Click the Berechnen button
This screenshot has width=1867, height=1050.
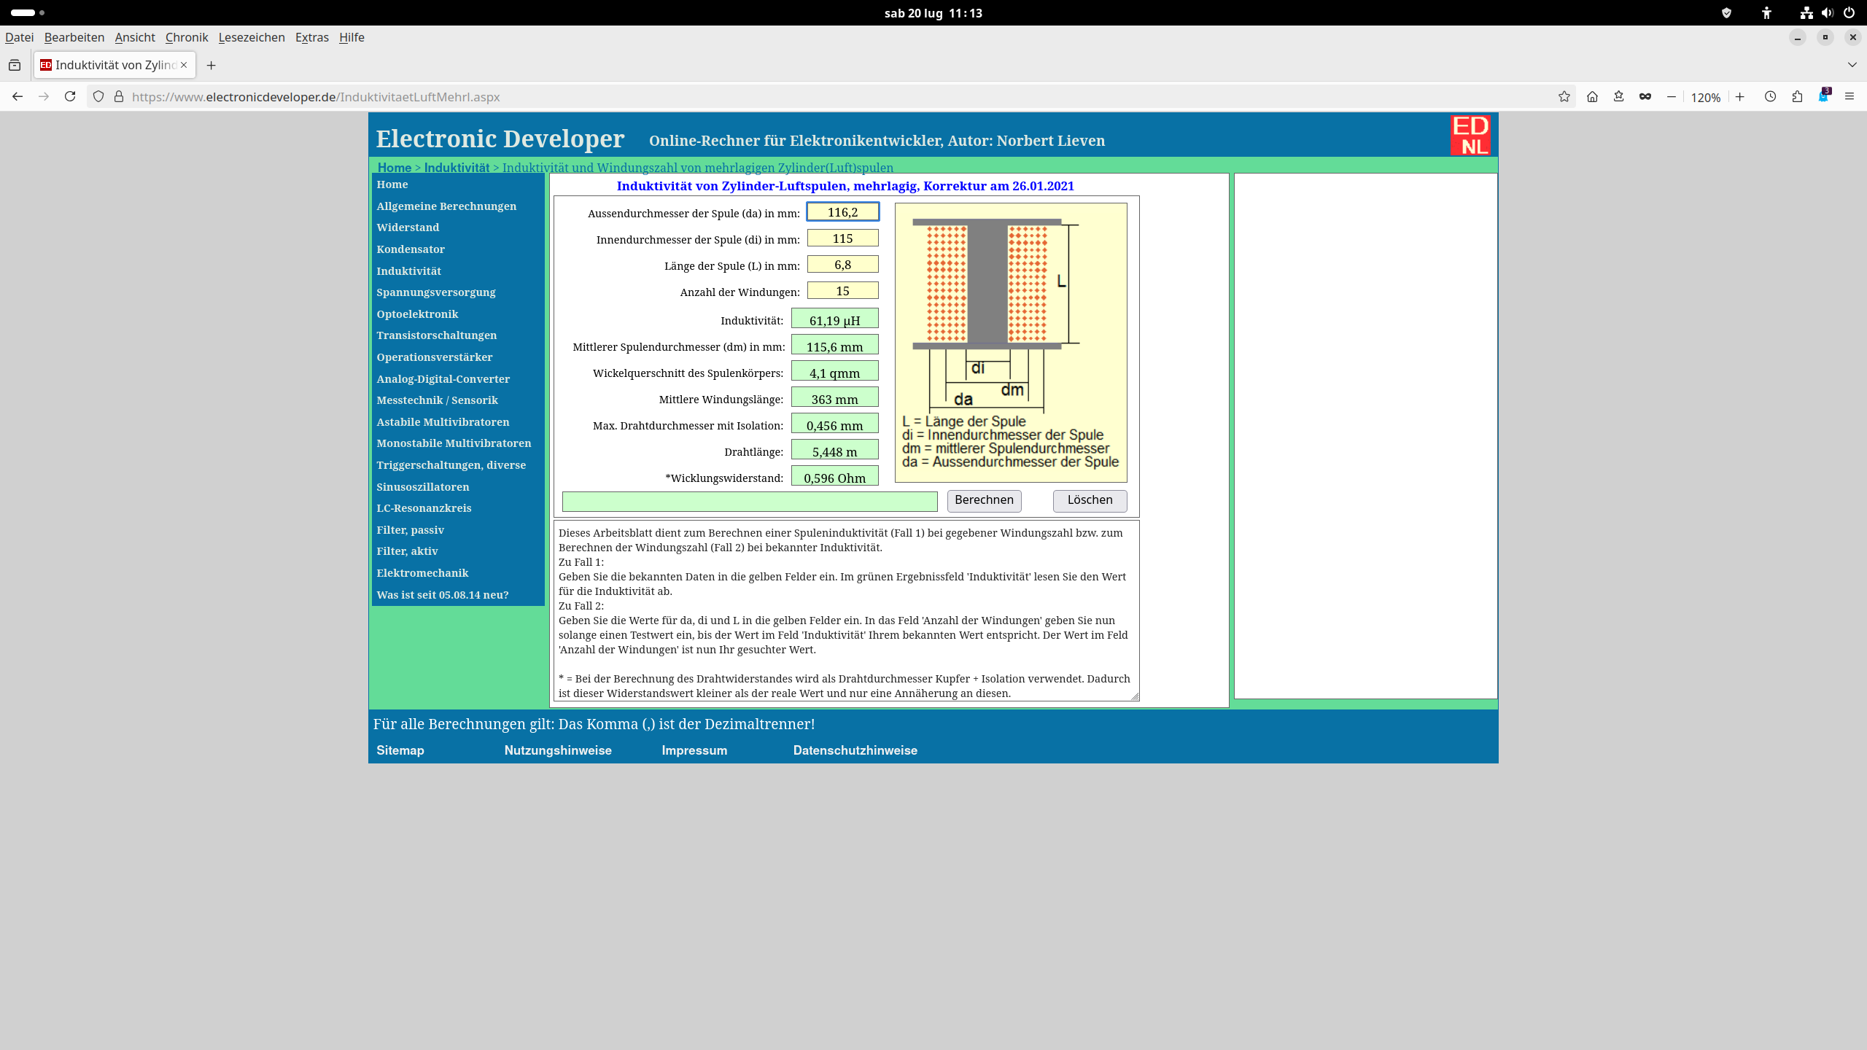pos(984,500)
